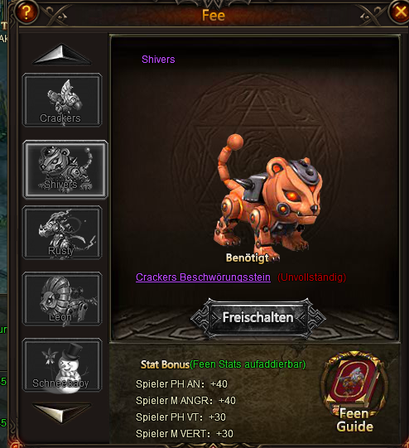Click the Unvollständig status text

pos(311,277)
